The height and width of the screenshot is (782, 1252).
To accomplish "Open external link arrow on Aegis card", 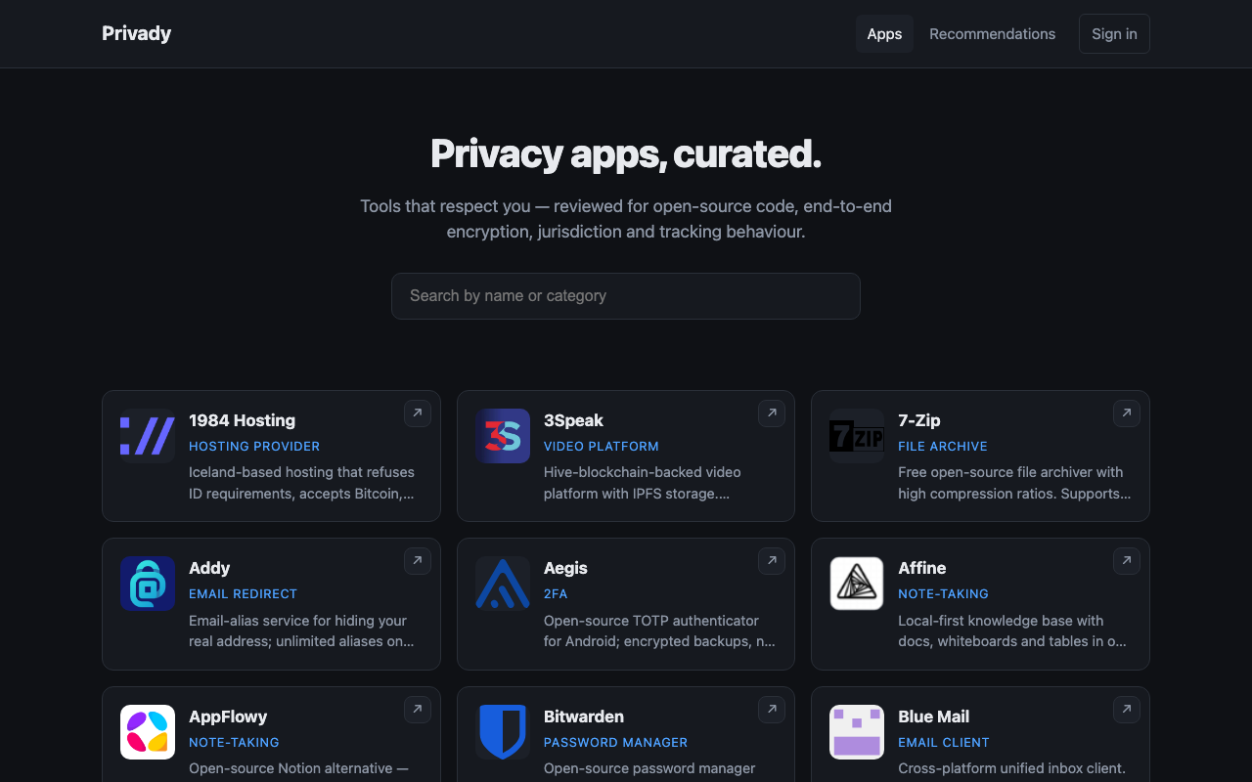I will 772,561.
